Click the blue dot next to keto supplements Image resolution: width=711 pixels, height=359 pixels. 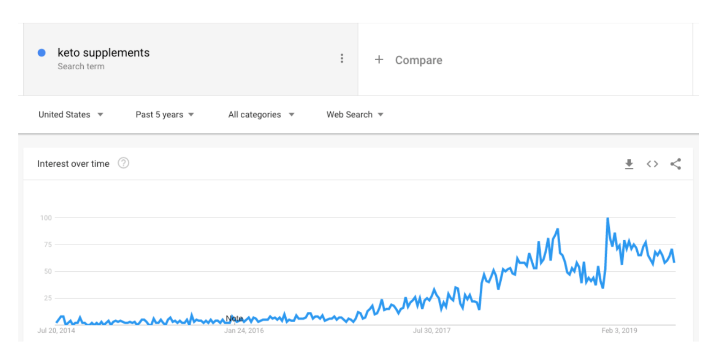pos(41,53)
